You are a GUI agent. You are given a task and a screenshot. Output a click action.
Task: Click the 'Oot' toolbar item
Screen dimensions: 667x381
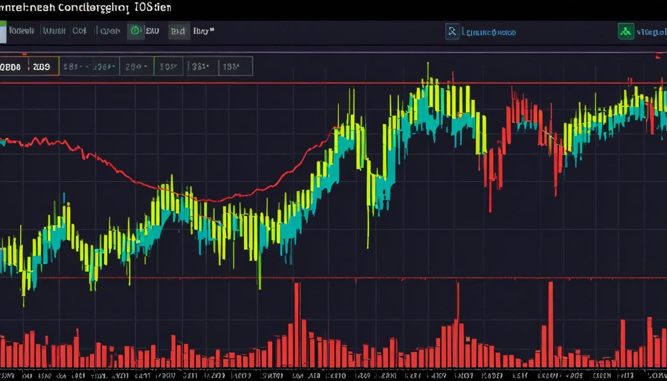(79, 31)
